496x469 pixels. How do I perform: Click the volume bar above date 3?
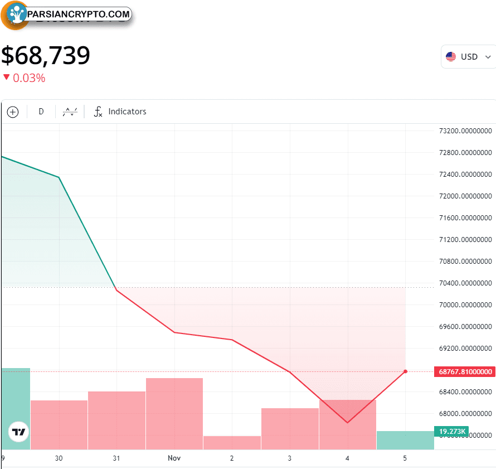(290, 429)
